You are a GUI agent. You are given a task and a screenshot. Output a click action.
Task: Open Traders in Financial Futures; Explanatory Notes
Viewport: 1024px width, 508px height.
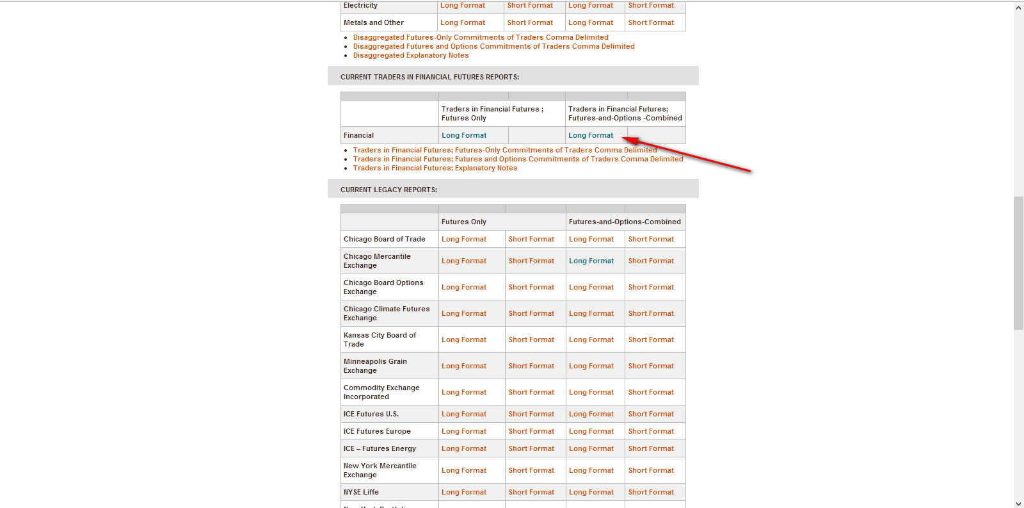click(435, 168)
